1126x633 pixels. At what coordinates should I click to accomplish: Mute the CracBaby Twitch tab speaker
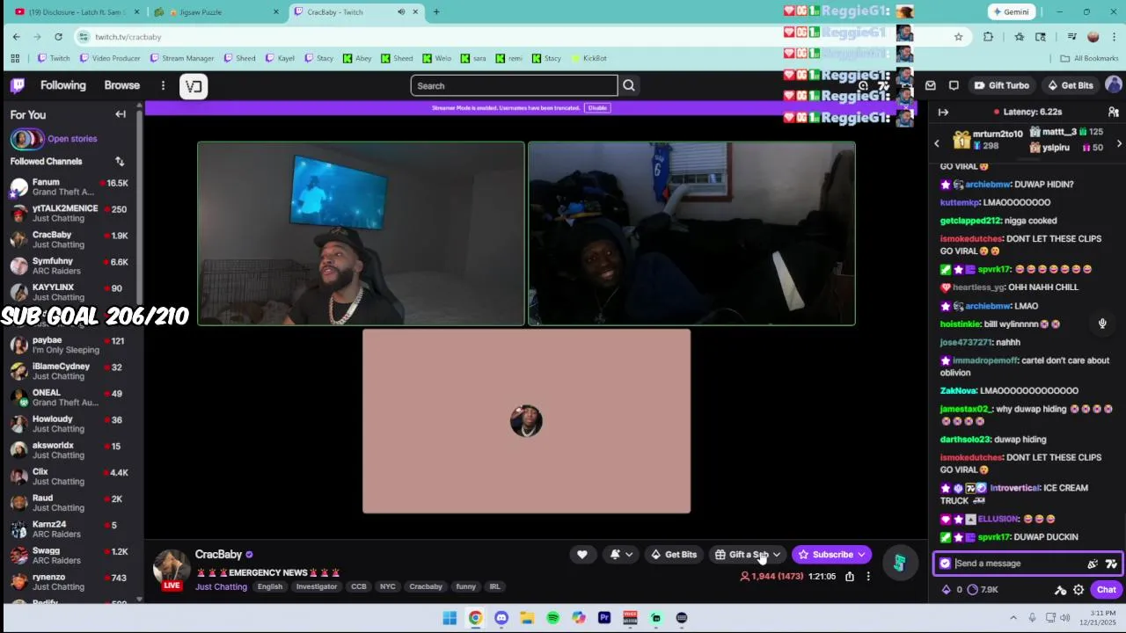coord(400,12)
